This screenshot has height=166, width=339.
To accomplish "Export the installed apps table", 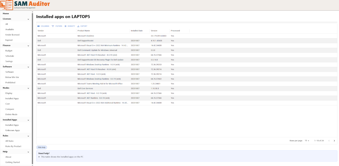I will point(82,26).
